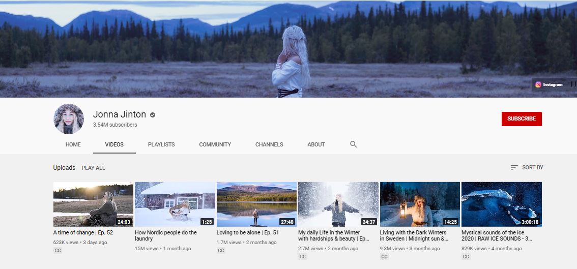
Task: Select the Videos tab
Action: click(114, 144)
